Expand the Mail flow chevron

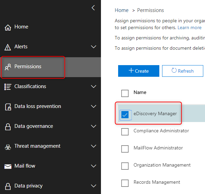click(93, 166)
